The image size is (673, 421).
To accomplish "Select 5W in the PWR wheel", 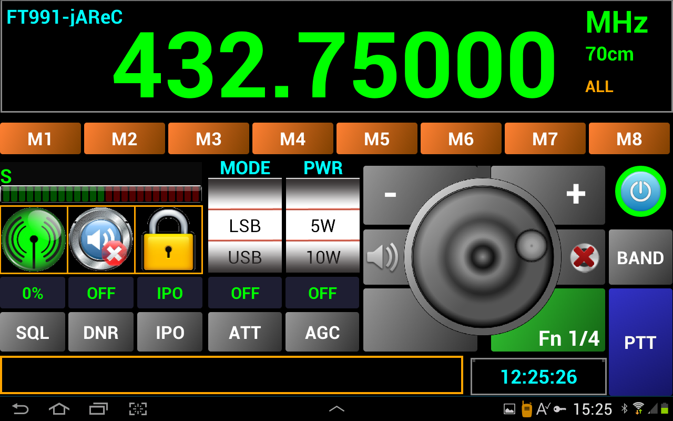I will tap(323, 226).
